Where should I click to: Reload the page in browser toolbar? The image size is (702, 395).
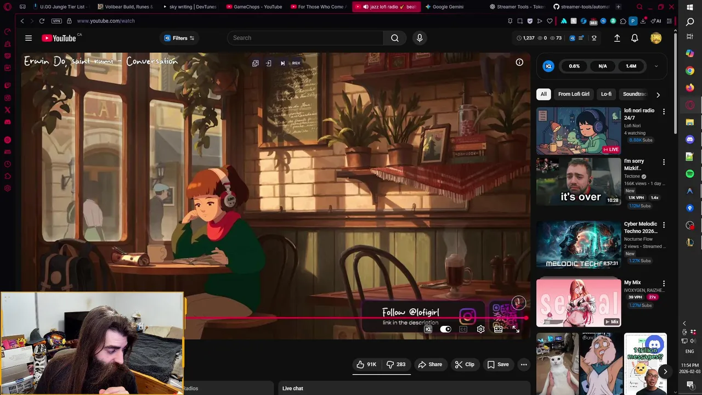pyautogui.click(x=42, y=21)
